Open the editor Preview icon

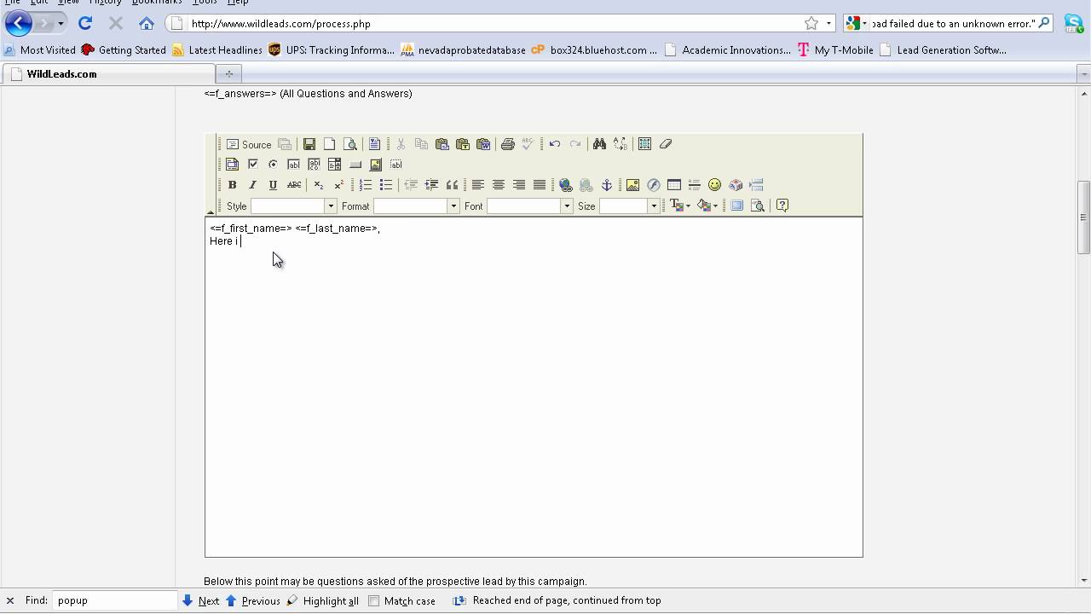click(350, 144)
